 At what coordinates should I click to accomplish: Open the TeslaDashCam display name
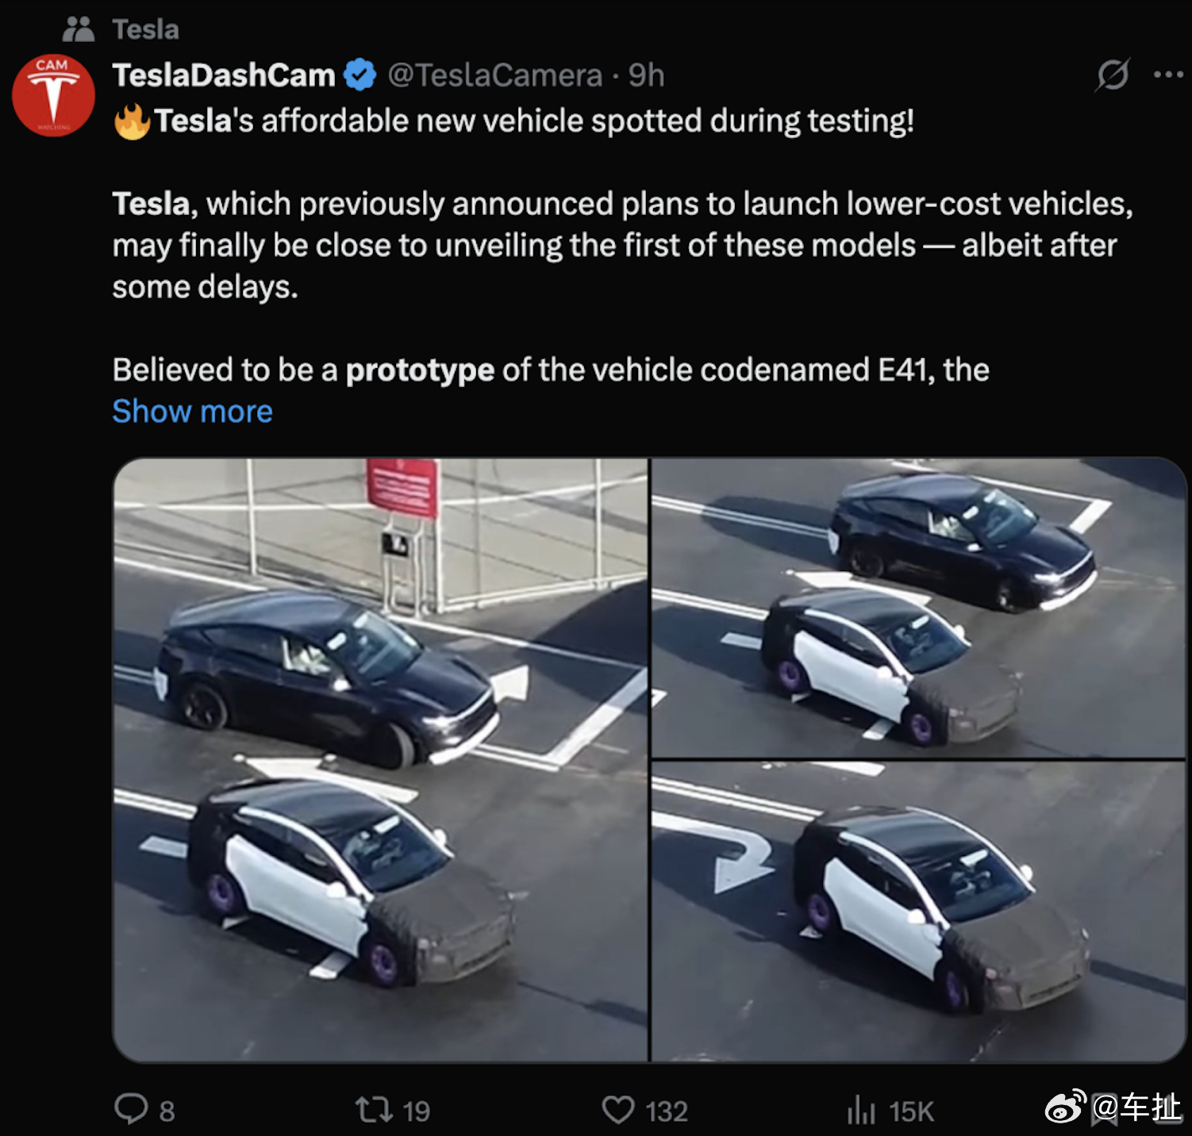point(224,75)
